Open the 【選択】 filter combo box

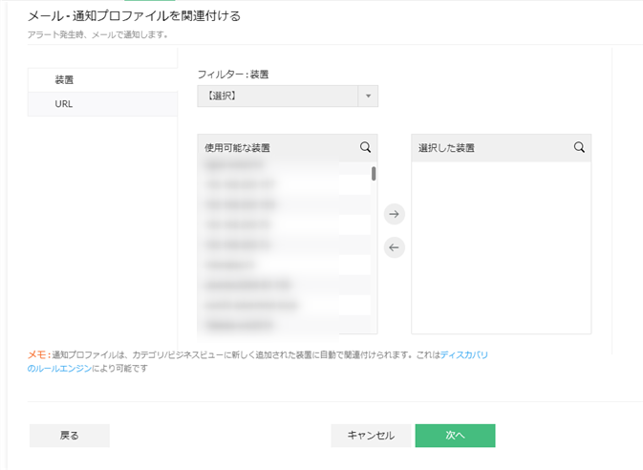pos(278,96)
